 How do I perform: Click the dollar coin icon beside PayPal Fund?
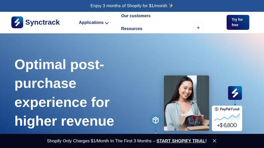216,109
